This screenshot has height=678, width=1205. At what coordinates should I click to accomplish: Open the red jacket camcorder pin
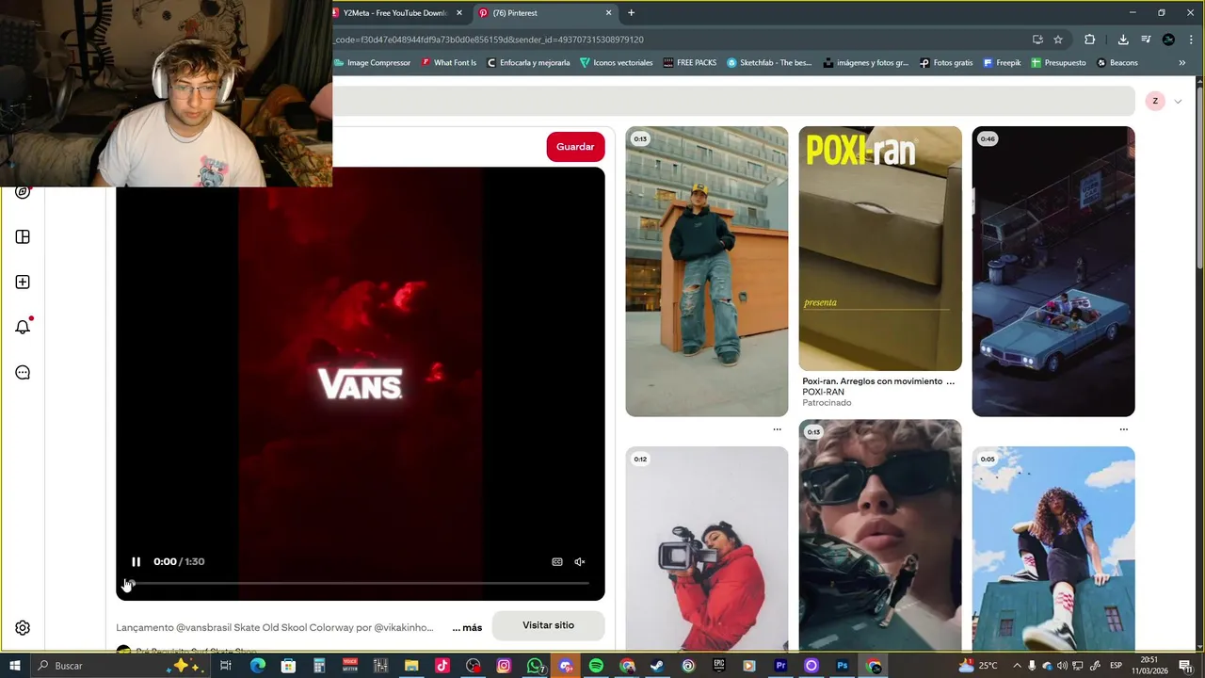point(706,548)
